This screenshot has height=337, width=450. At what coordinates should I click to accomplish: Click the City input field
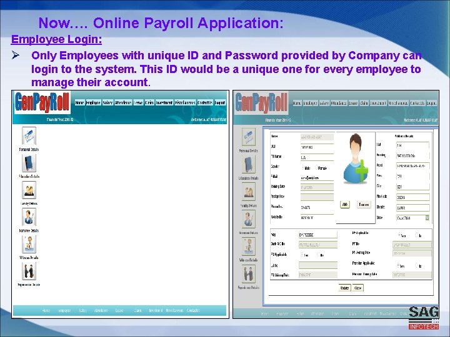[412, 187]
